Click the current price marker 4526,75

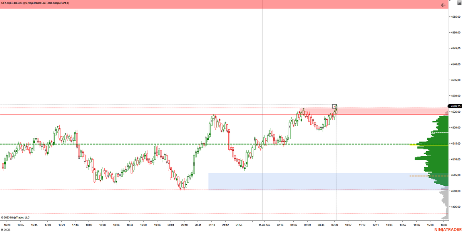click(x=455, y=106)
